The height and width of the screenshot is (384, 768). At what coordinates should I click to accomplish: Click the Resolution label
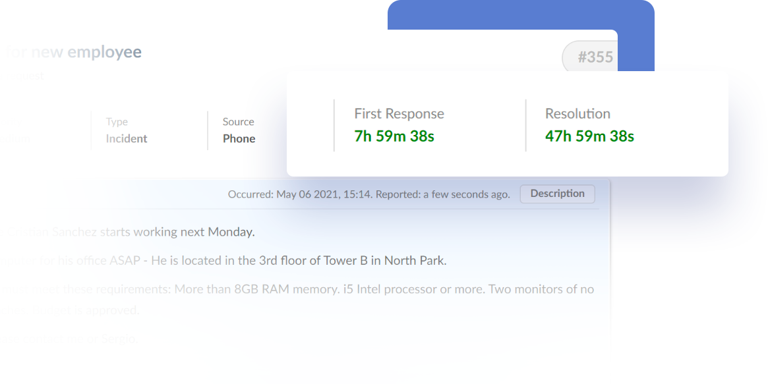pyautogui.click(x=577, y=113)
